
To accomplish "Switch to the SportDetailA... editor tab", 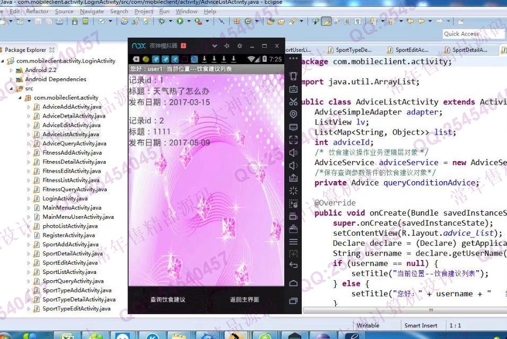I will [466, 50].
